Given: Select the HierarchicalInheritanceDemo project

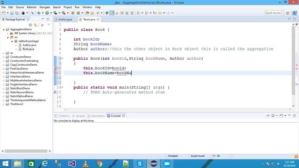Looking at the screenshot, I should pyautogui.click(x=27, y=73).
